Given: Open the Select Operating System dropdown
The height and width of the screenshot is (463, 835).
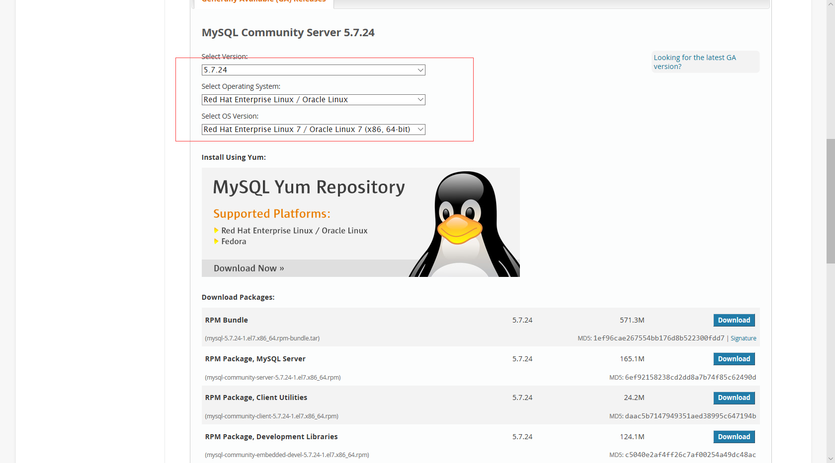Looking at the screenshot, I should click(313, 100).
